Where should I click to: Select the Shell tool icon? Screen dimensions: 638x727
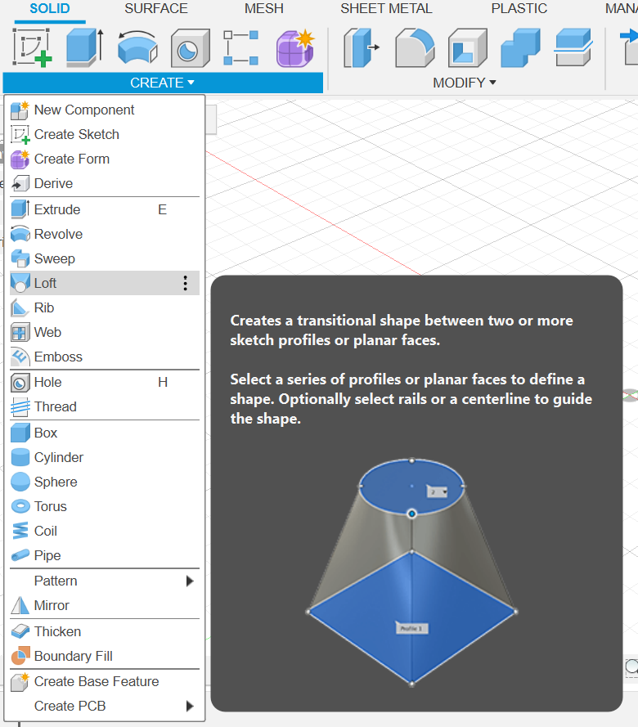468,47
